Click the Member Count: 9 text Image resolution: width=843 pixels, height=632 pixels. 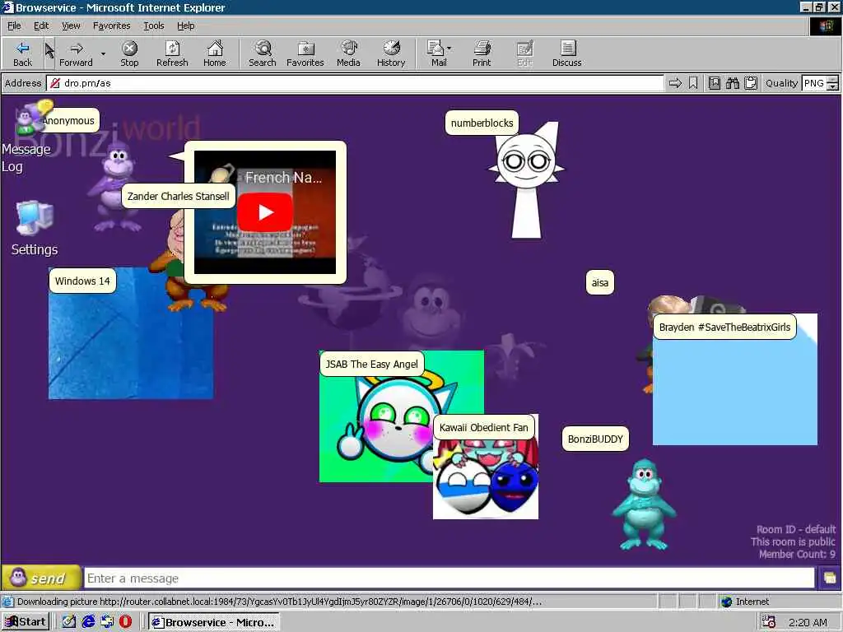coord(797,554)
